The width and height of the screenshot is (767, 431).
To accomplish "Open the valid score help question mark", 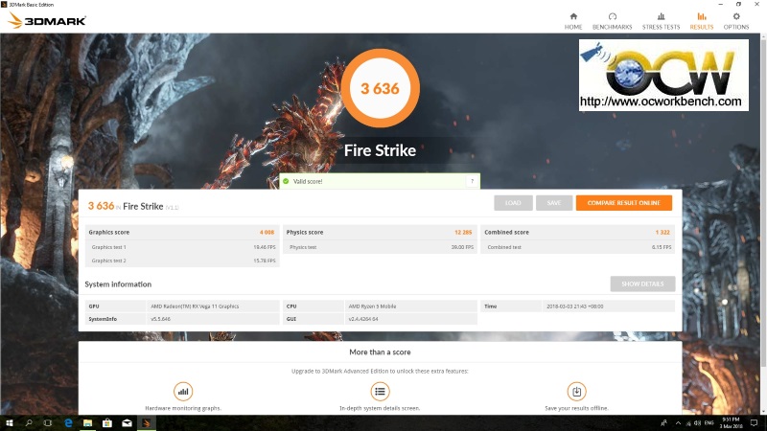I will tap(472, 181).
